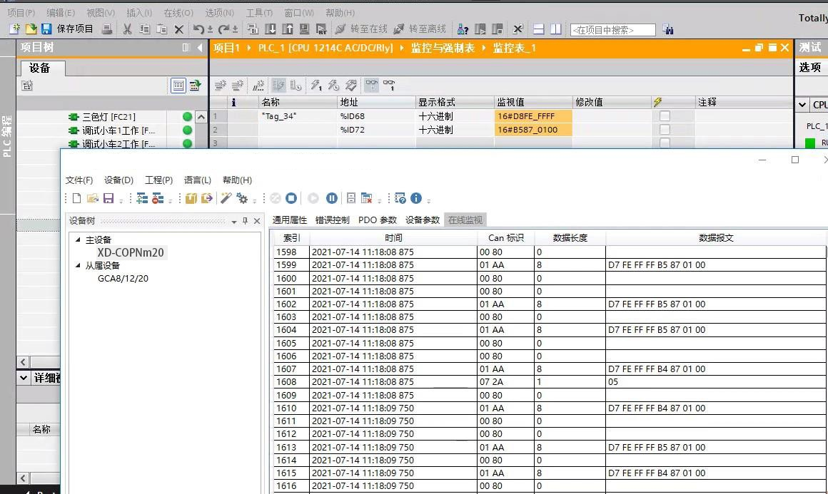Viewport: 828px width, 494px height.
Task: Toggle the 'monitor all' glasses icon
Action: point(371,86)
